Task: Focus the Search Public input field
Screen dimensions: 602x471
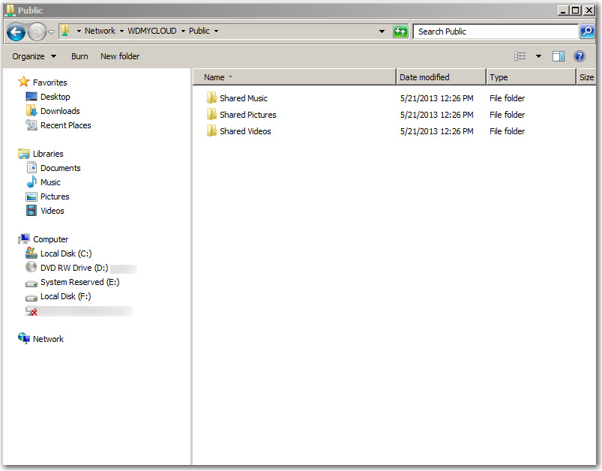Action: (x=496, y=31)
